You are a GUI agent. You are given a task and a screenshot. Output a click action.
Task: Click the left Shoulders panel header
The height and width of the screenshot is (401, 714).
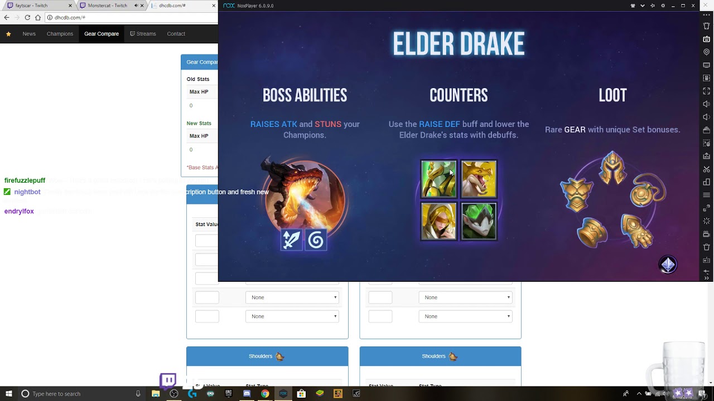click(x=267, y=356)
